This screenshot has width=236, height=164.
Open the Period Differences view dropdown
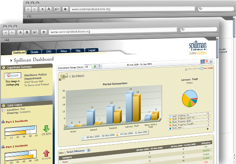pos(77,151)
